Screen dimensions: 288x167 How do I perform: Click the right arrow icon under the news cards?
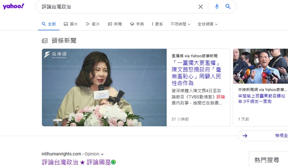tap(245, 136)
